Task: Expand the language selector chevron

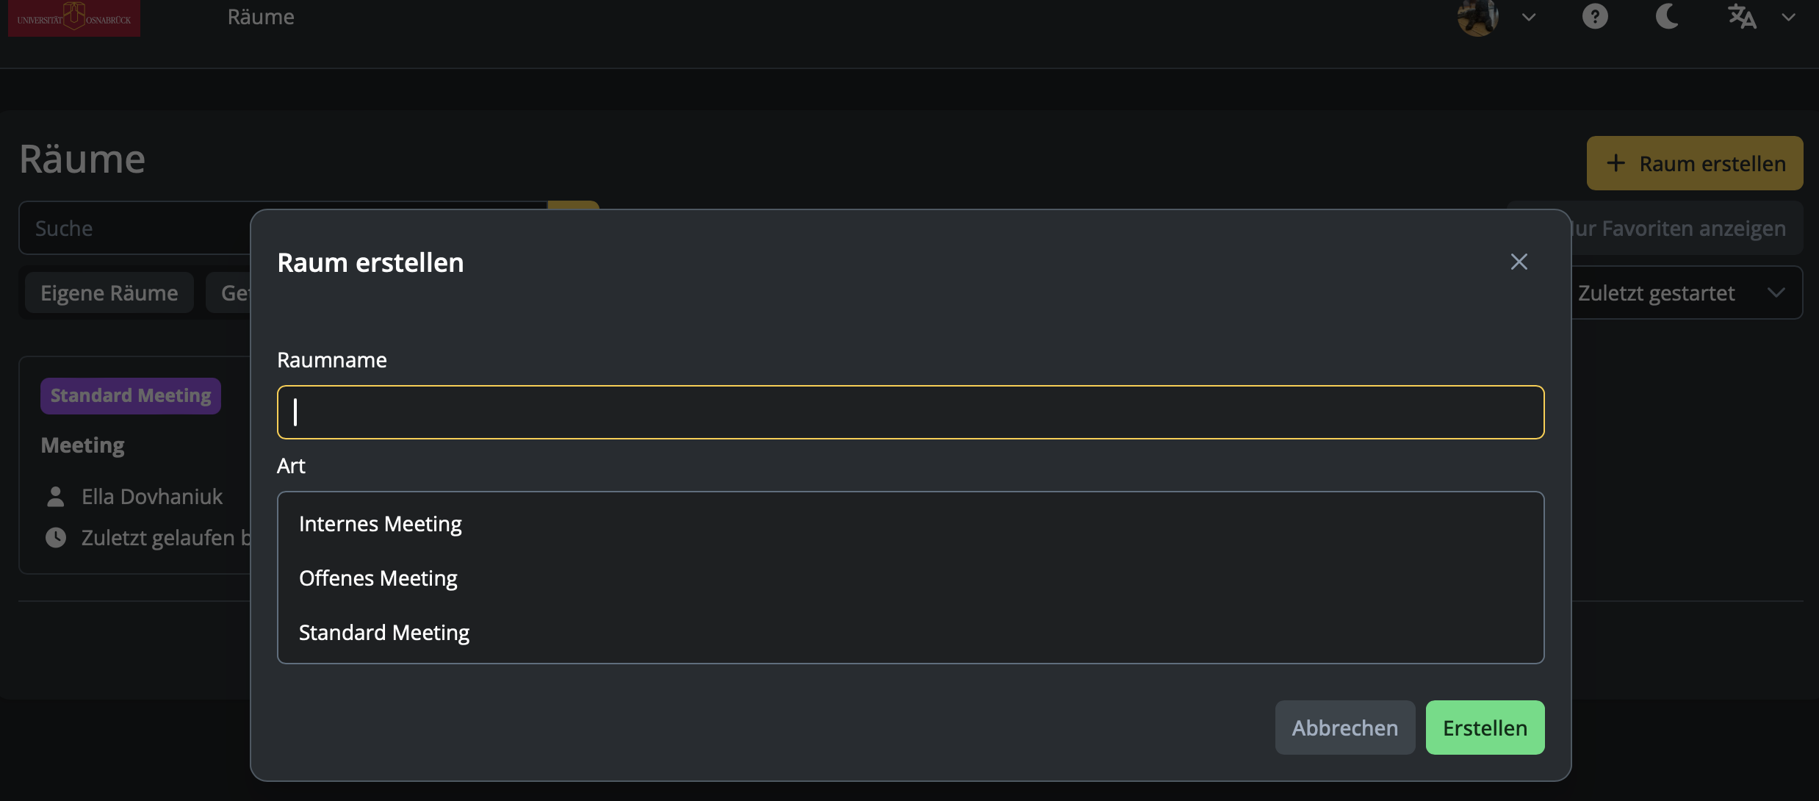Action: click(1788, 17)
